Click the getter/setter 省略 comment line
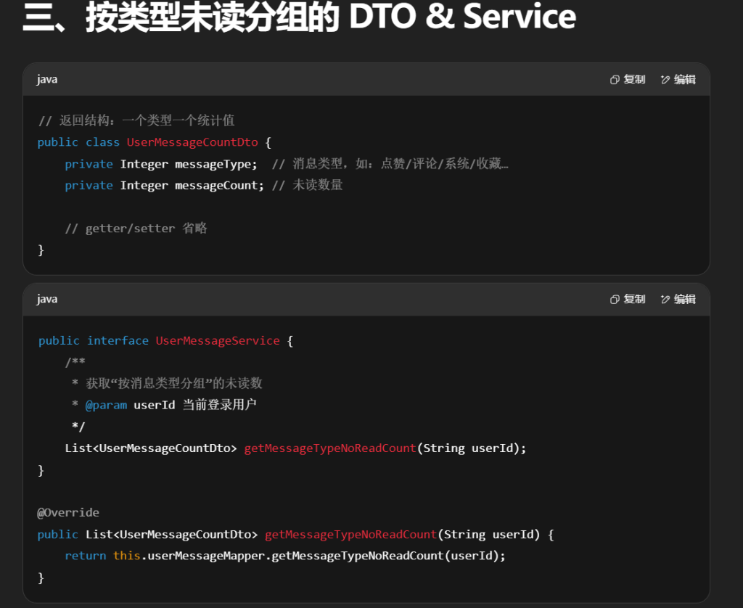This screenshot has width=743, height=608. point(136,229)
